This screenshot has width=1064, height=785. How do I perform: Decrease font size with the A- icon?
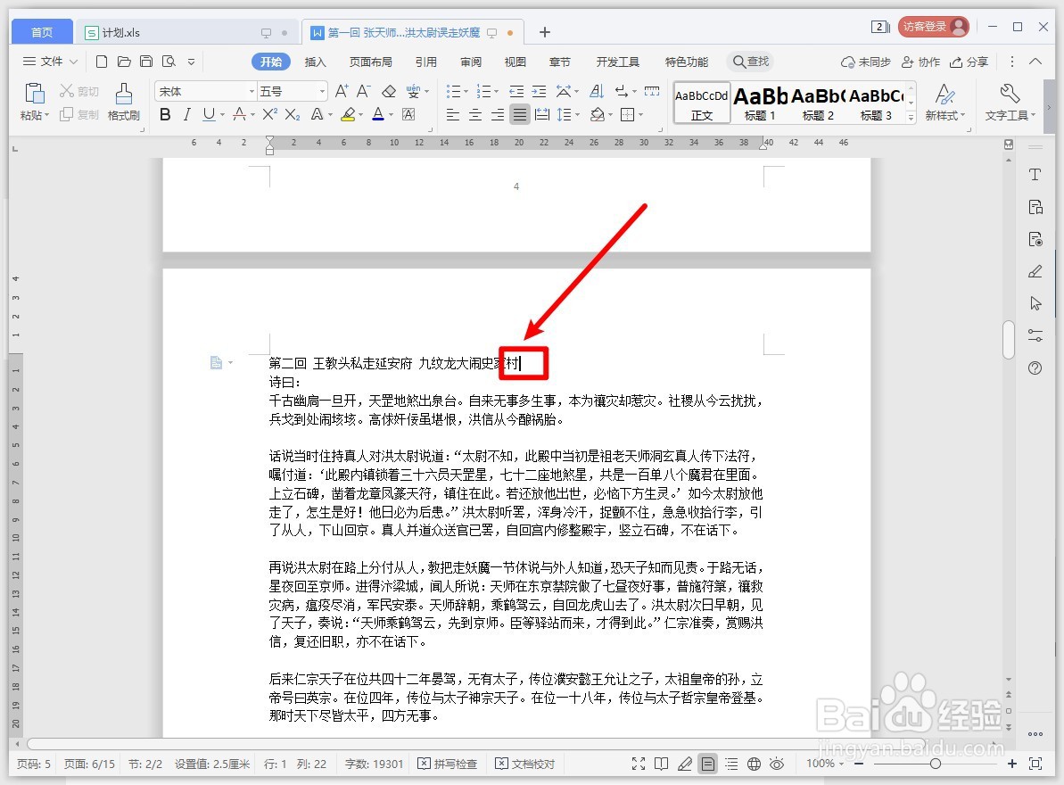tap(365, 91)
